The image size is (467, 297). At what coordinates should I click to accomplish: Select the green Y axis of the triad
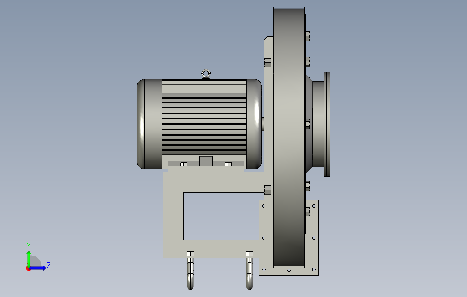tap(29, 259)
